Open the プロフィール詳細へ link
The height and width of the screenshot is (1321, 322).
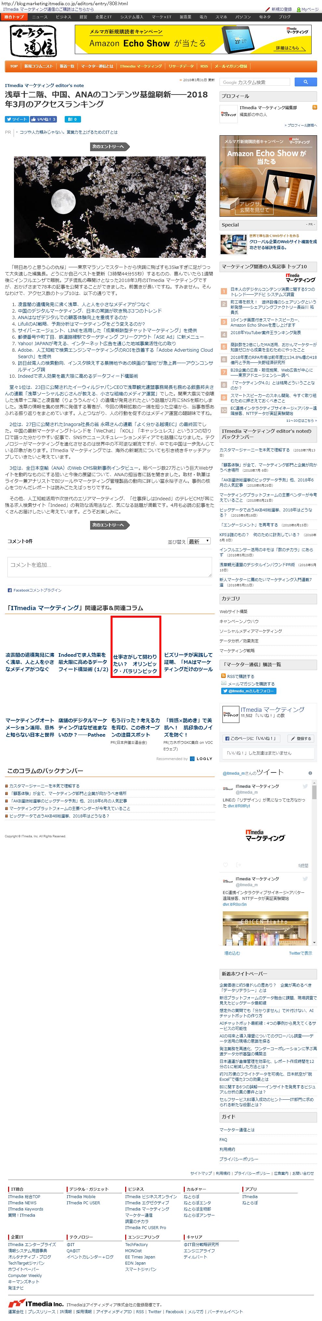tap(301, 125)
